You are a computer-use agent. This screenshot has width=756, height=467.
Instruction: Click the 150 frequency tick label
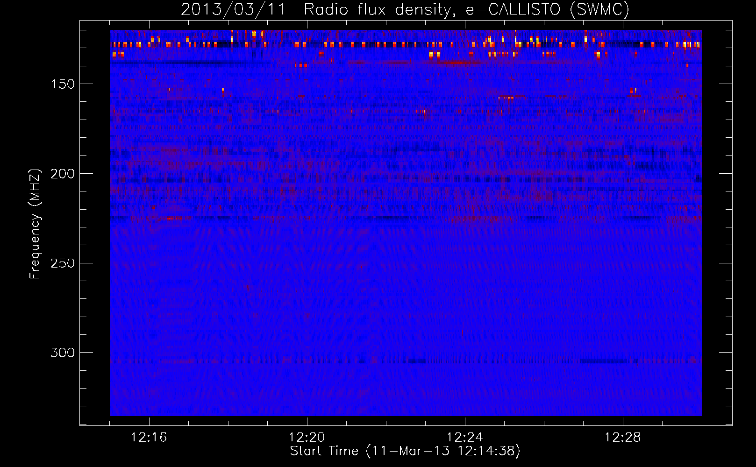tap(63, 84)
